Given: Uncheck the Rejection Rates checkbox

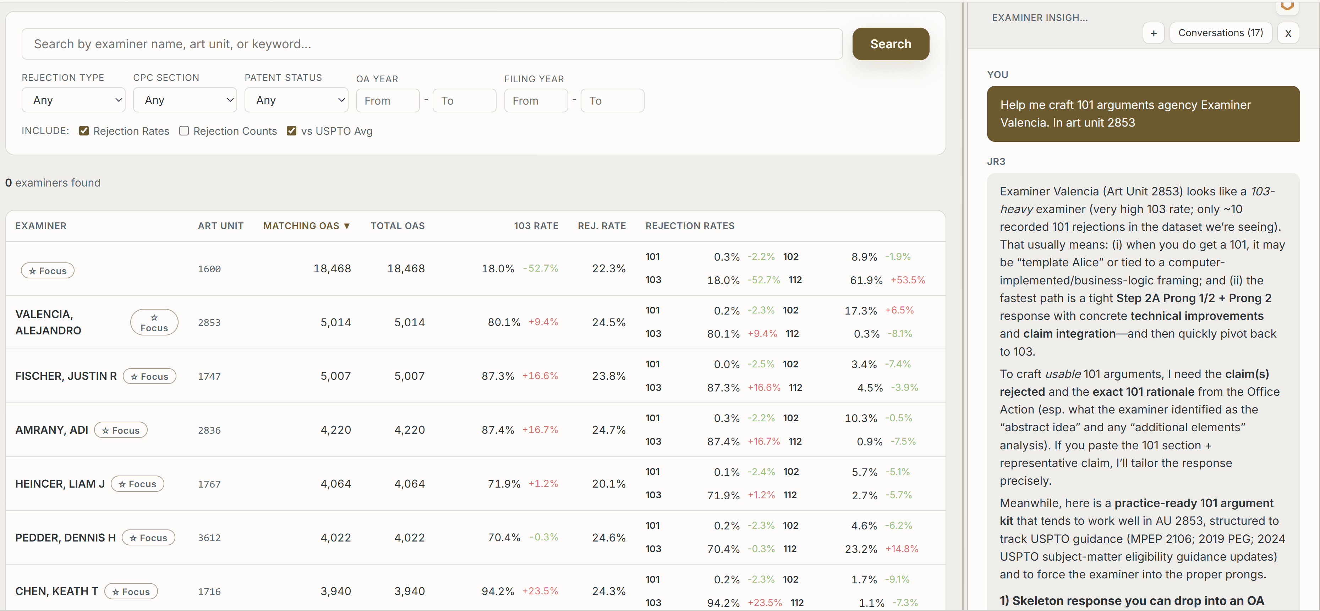Looking at the screenshot, I should click(x=84, y=131).
